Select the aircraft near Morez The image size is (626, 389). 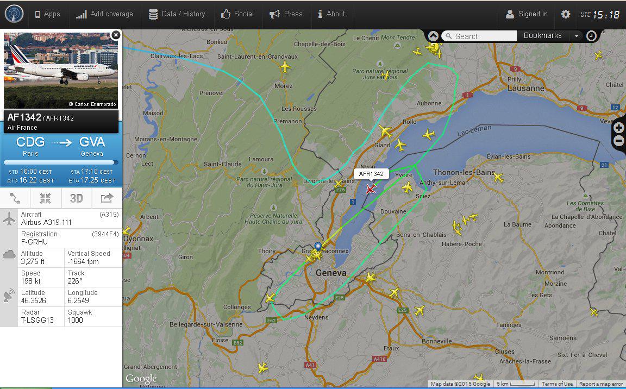[x=285, y=67]
